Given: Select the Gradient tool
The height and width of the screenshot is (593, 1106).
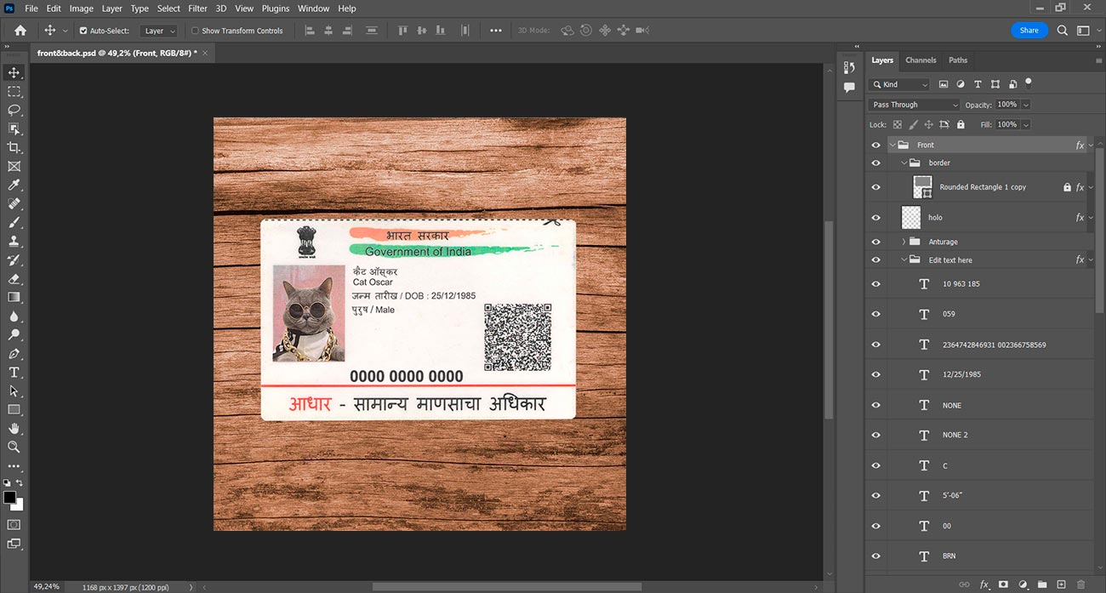Looking at the screenshot, I should click(14, 297).
